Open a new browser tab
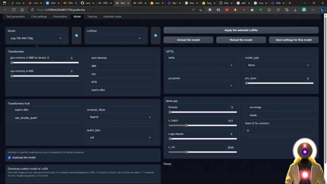This screenshot has width=327, height=184. click(290, 3)
